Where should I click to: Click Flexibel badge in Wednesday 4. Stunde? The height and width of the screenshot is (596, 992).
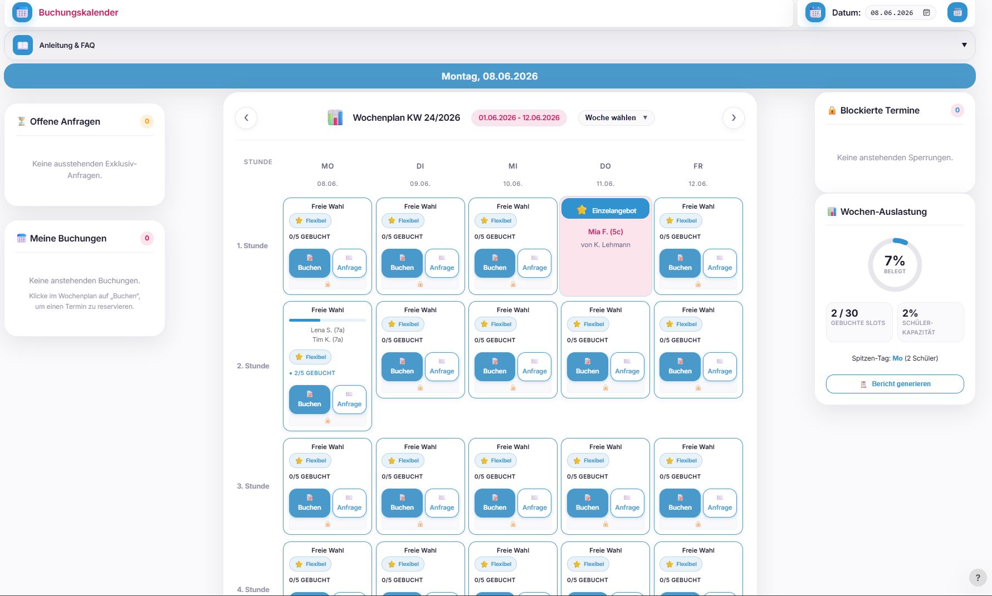[496, 564]
